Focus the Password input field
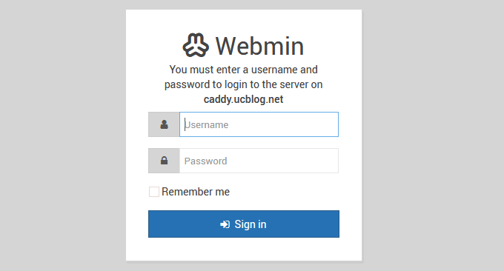Viewport: 504px width, 271px height. [x=259, y=161]
